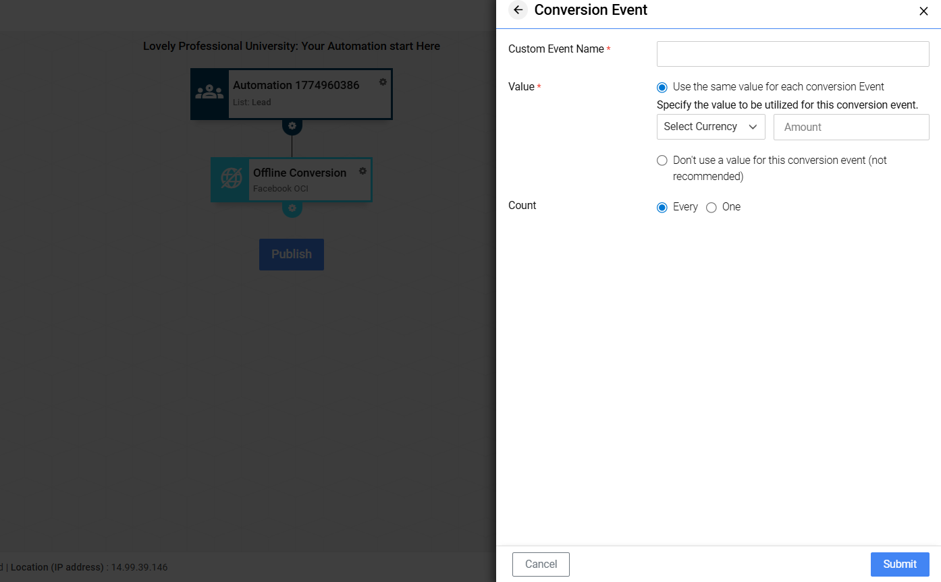Set Count to One
The image size is (941, 582).
711,208
